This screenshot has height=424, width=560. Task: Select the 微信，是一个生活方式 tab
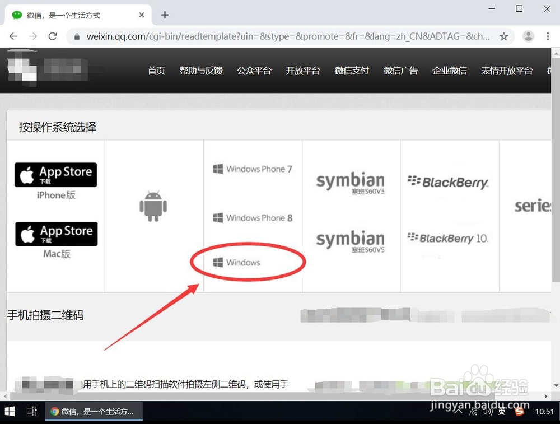[x=78, y=15]
